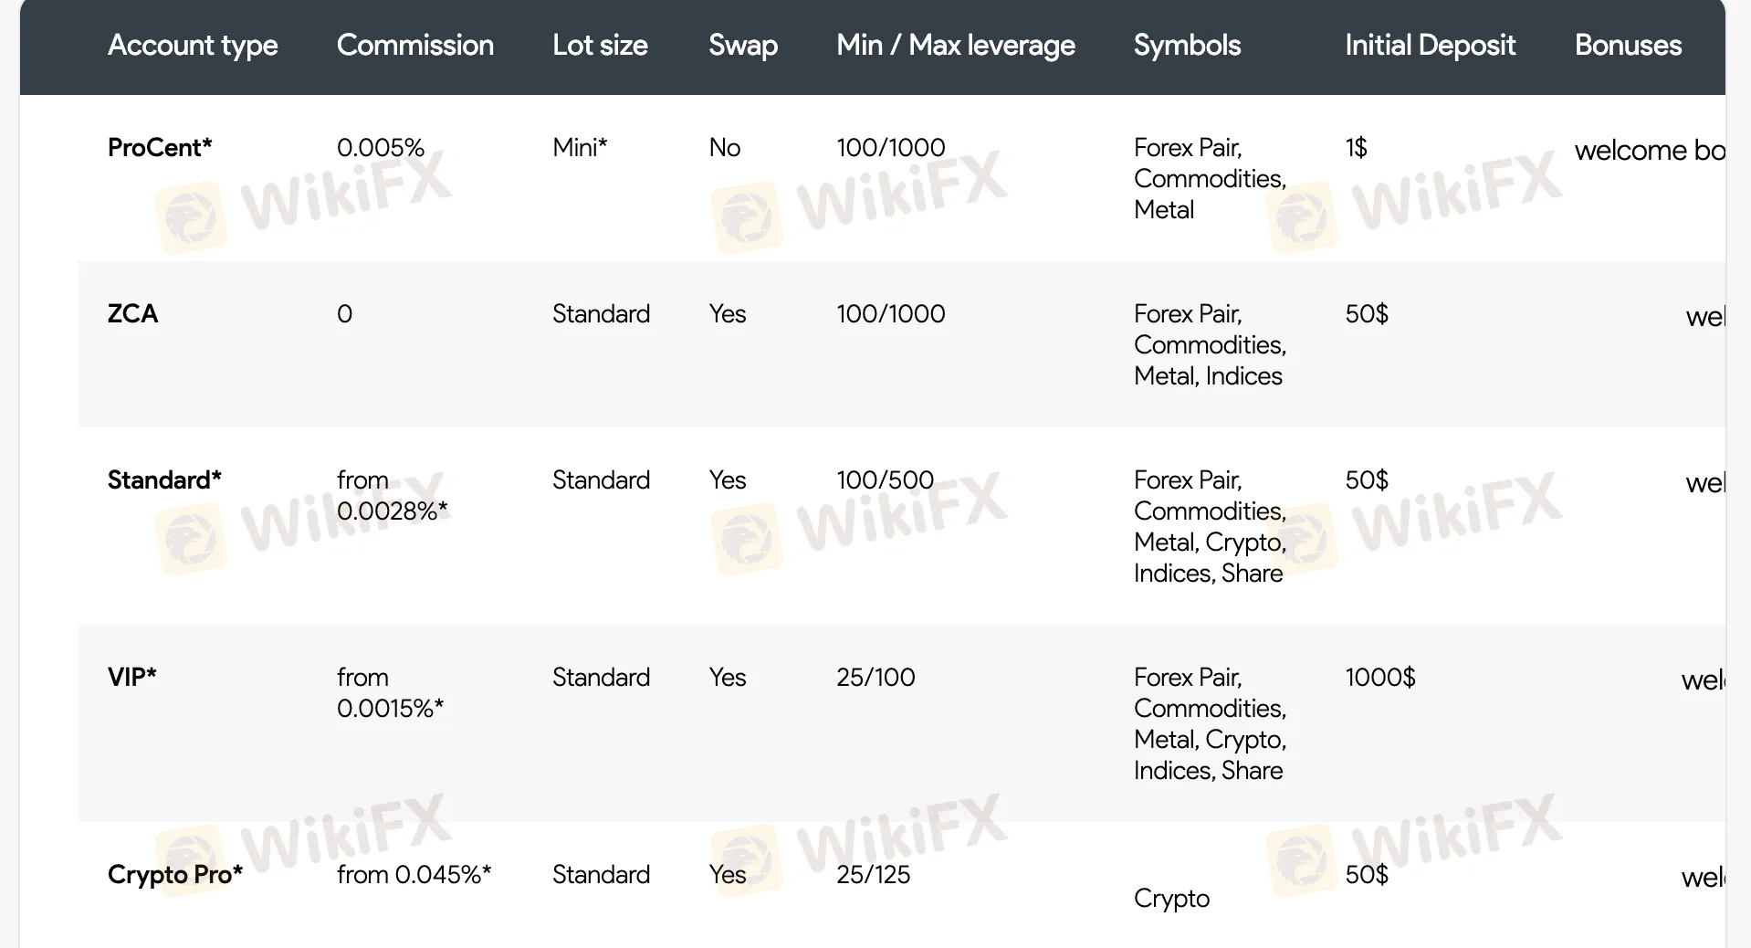Select the 100/500 leverage value

[885, 480]
